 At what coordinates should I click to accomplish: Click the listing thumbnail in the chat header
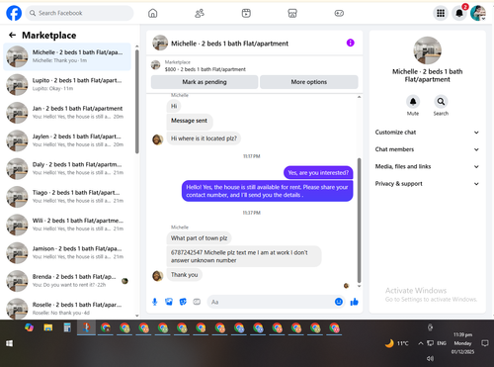(160, 43)
